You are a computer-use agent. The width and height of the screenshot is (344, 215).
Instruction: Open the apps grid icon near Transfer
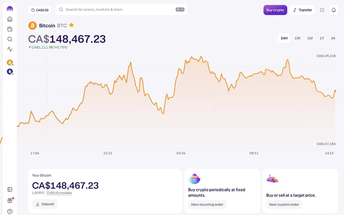[x=322, y=10]
